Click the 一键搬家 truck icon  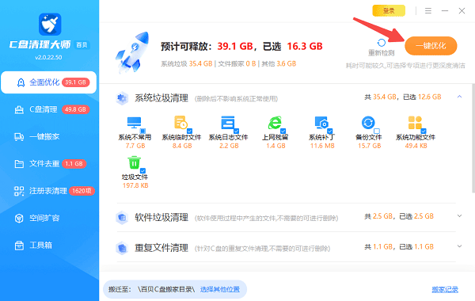(x=19, y=137)
